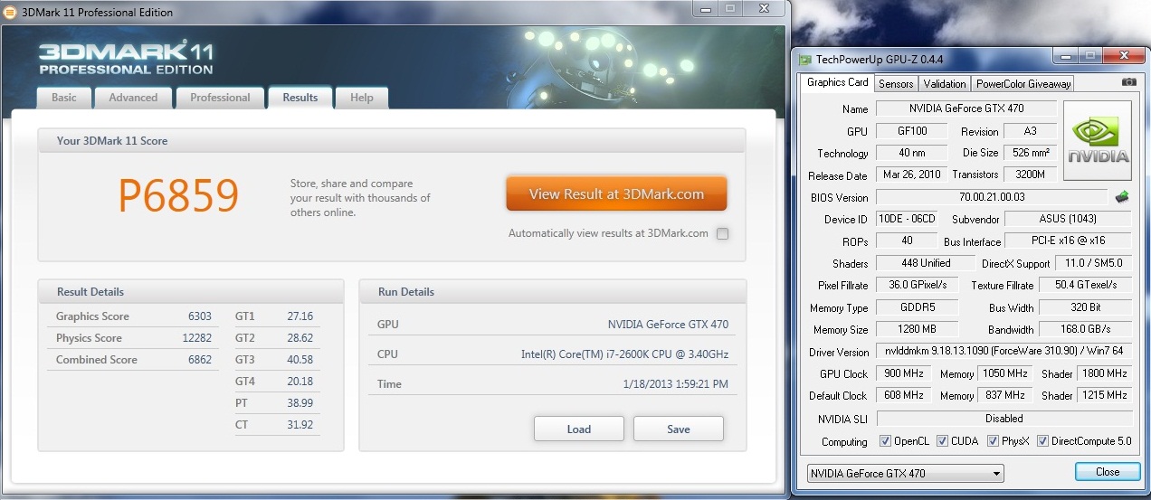Open the PowerColor Giveaway tab
The height and width of the screenshot is (500, 1151).
1023,83
